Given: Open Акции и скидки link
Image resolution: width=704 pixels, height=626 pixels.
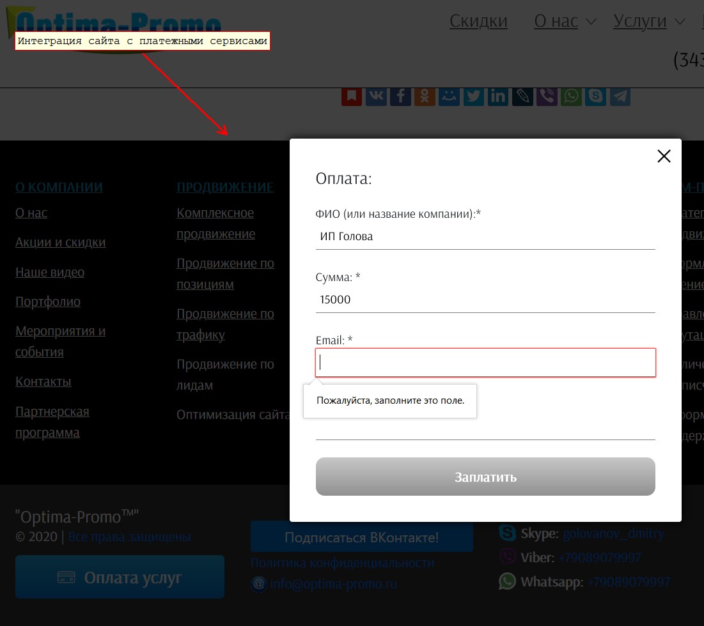Looking at the screenshot, I should click(61, 242).
